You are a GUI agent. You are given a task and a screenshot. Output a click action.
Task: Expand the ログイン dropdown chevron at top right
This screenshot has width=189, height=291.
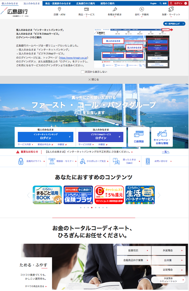point(185,3)
